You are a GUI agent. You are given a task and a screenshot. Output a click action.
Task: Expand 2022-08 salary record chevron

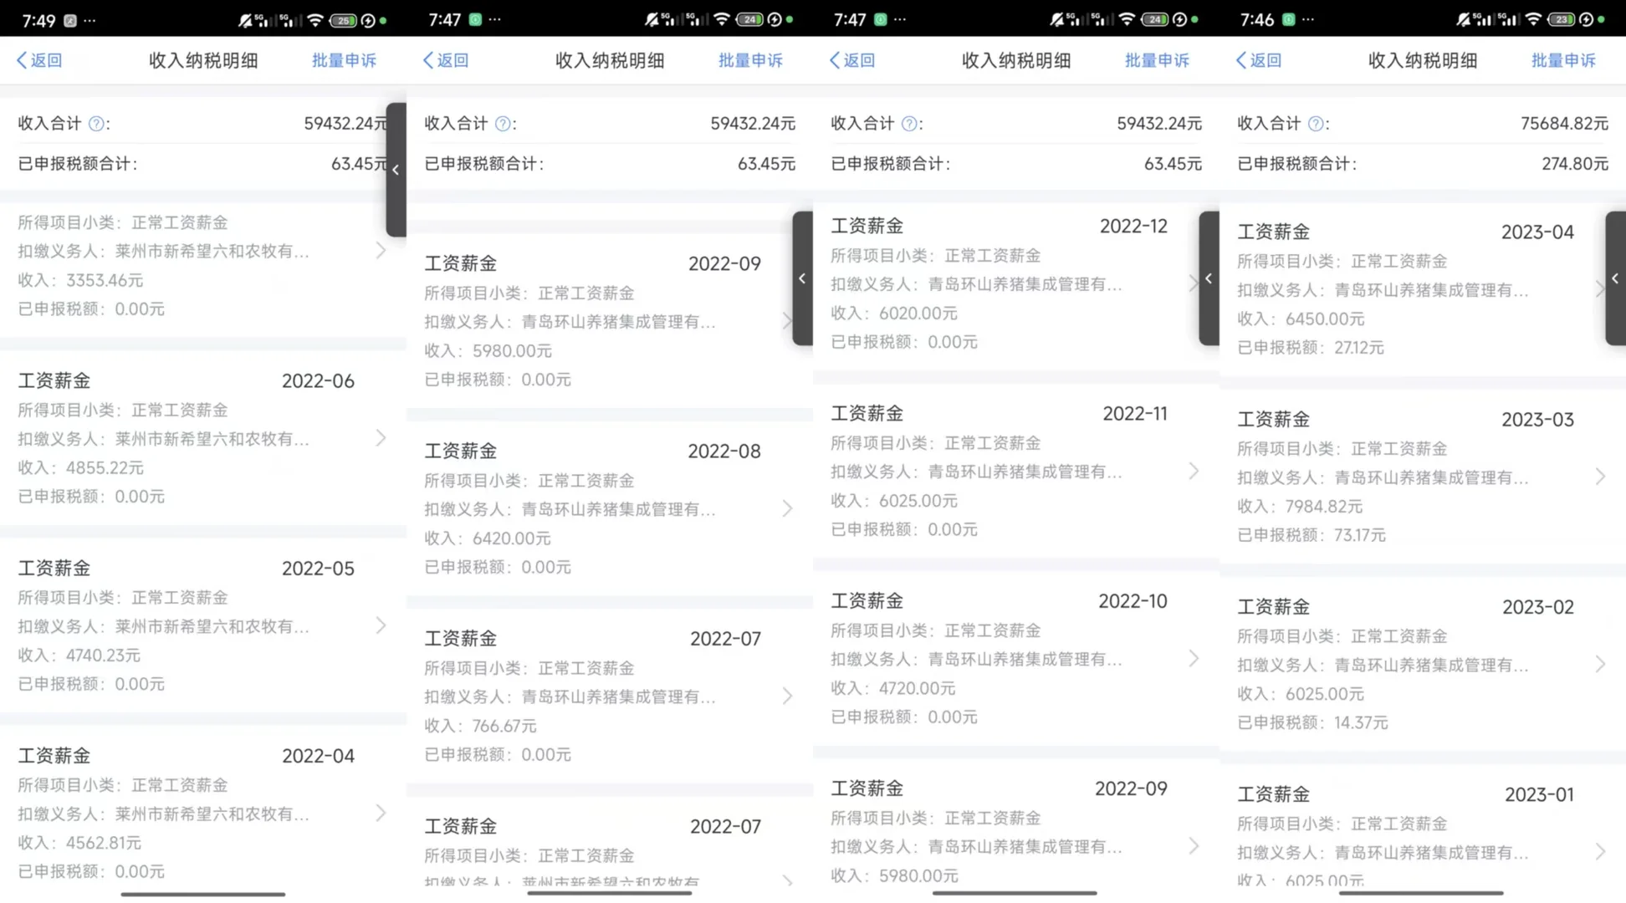(787, 508)
